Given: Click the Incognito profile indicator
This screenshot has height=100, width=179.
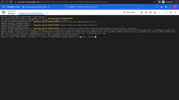Looking at the screenshot, I should pyautogui.click(x=168, y=2).
